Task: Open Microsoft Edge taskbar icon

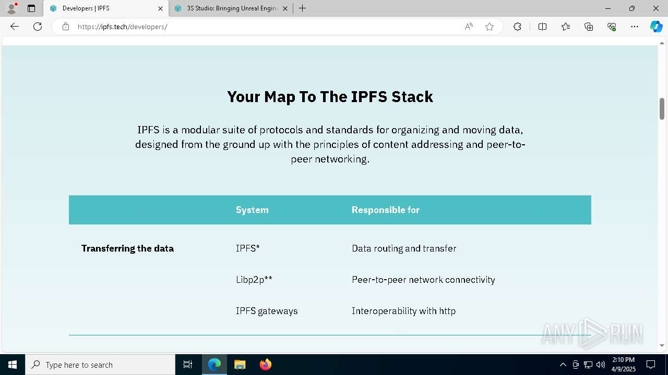Action: pyautogui.click(x=214, y=365)
